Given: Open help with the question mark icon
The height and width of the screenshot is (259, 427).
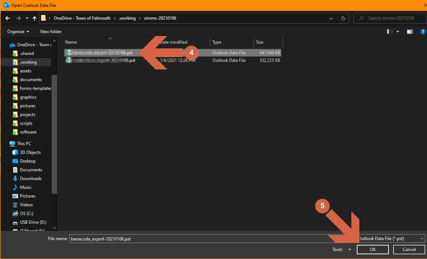Looking at the screenshot, I should (423, 32).
